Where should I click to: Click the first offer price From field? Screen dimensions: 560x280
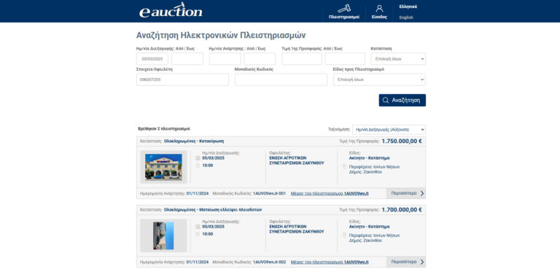pyautogui.click(x=302, y=59)
